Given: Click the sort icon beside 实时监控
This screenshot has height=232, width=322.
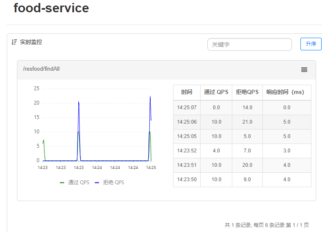Looking at the screenshot, I should pos(14,42).
